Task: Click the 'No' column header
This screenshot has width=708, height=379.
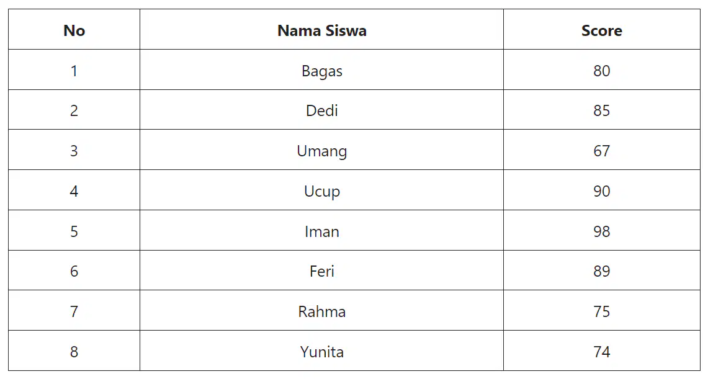Action: click(x=74, y=29)
